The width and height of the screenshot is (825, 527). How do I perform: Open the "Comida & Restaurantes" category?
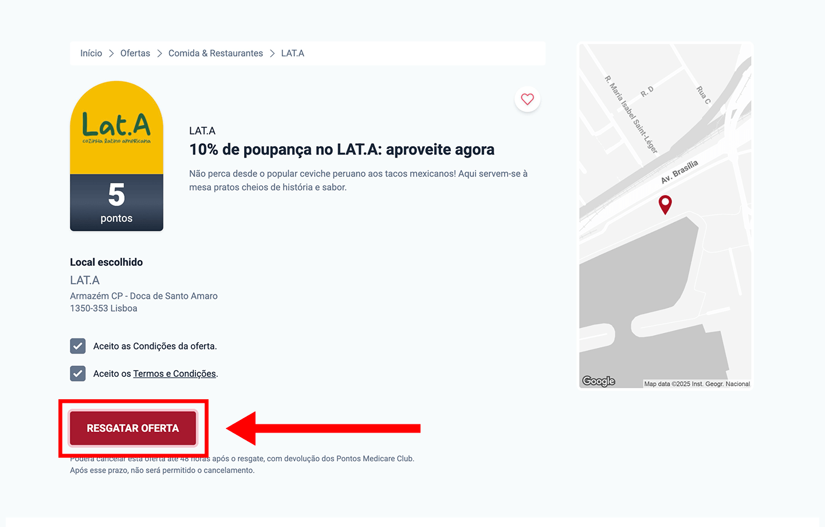tap(215, 53)
